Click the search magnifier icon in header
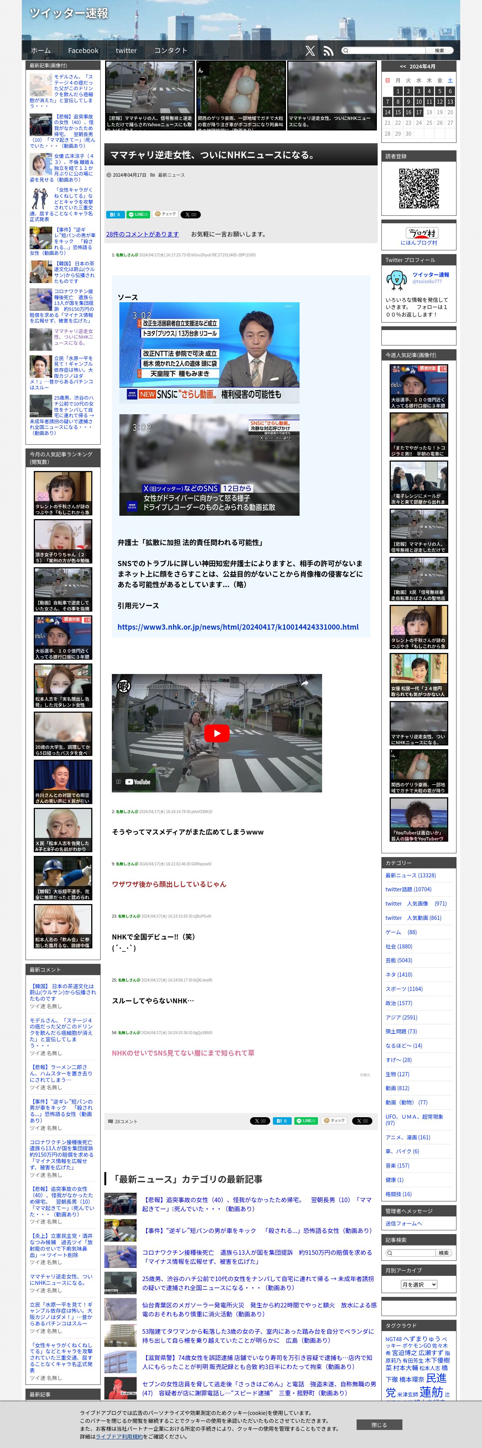 (x=346, y=51)
